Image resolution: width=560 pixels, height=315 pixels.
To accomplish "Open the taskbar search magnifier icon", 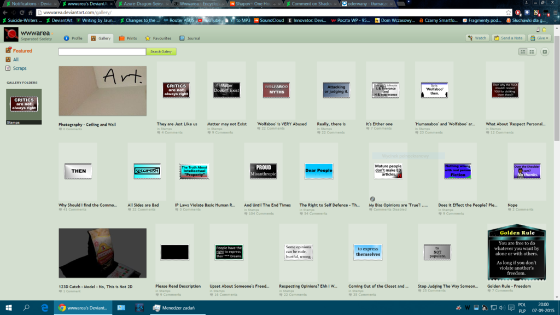I will tap(26, 308).
